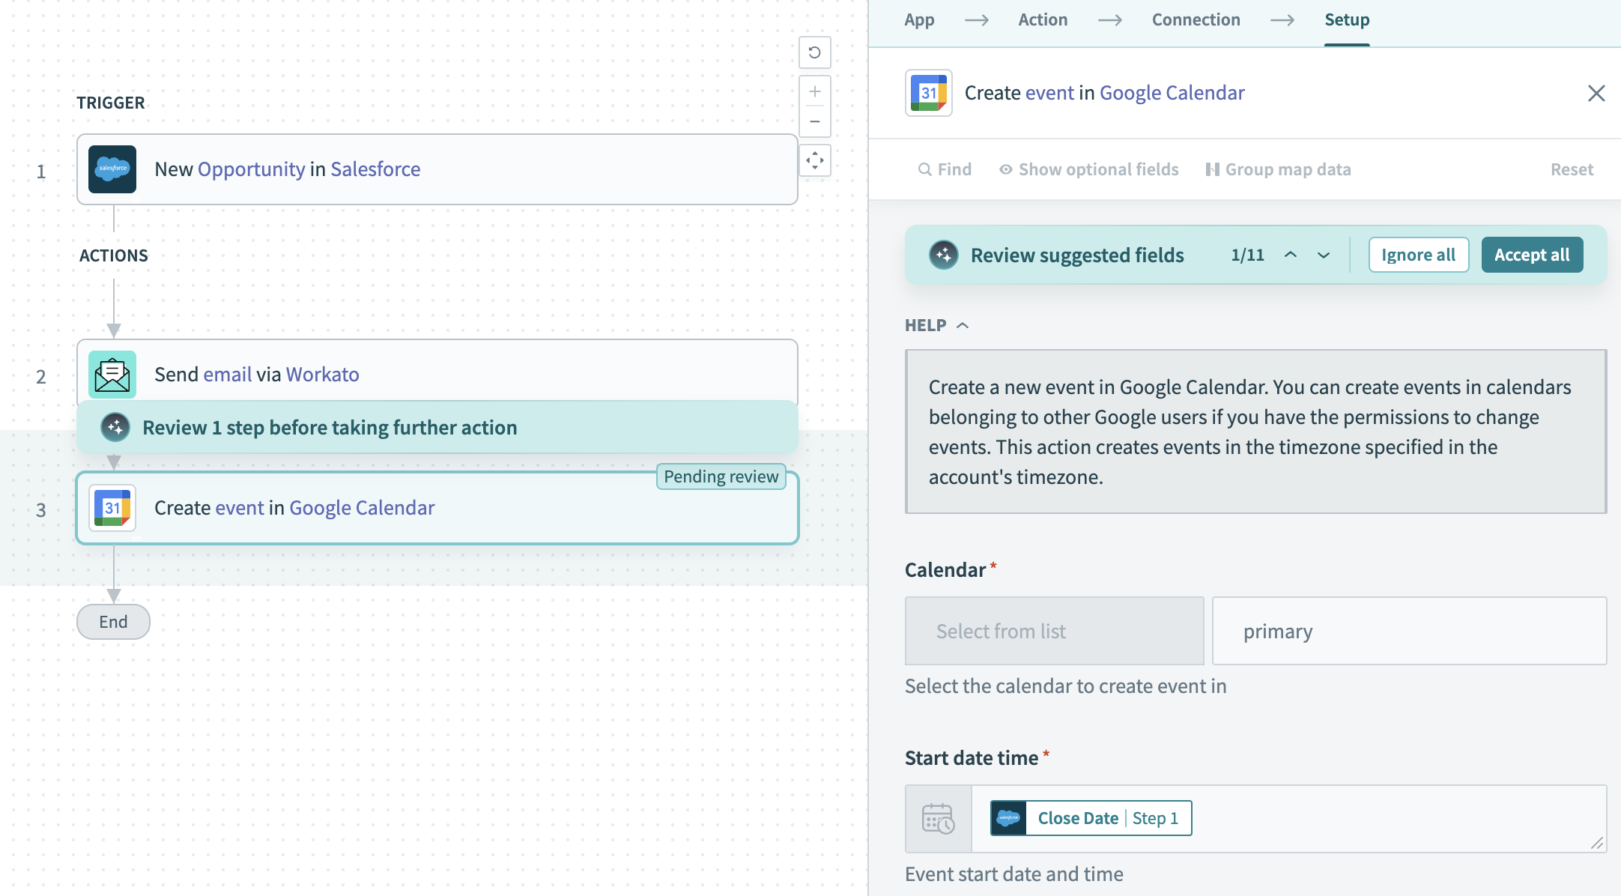1621x896 pixels.
Task: Click the ACTIONS section label
Action: (x=114, y=255)
